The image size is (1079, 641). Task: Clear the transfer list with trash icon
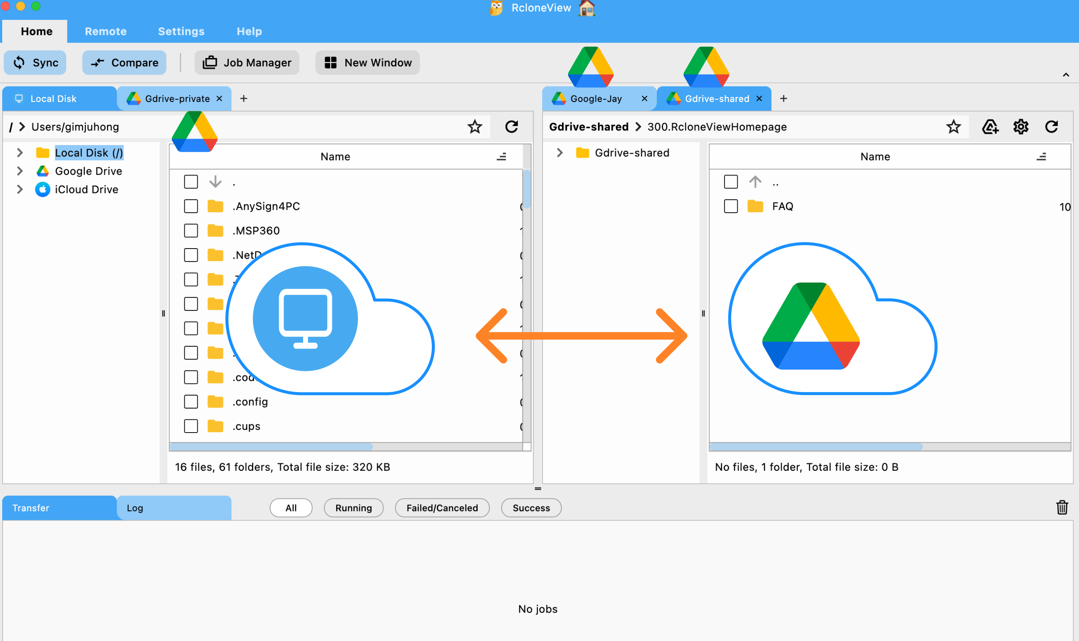pos(1062,508)
